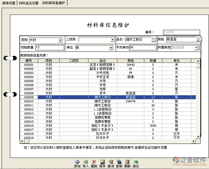Select row 160016 加松(木条子) in the list
This screenshot has height=169, width=209.
pyautogui.click(x=102, y=126)
